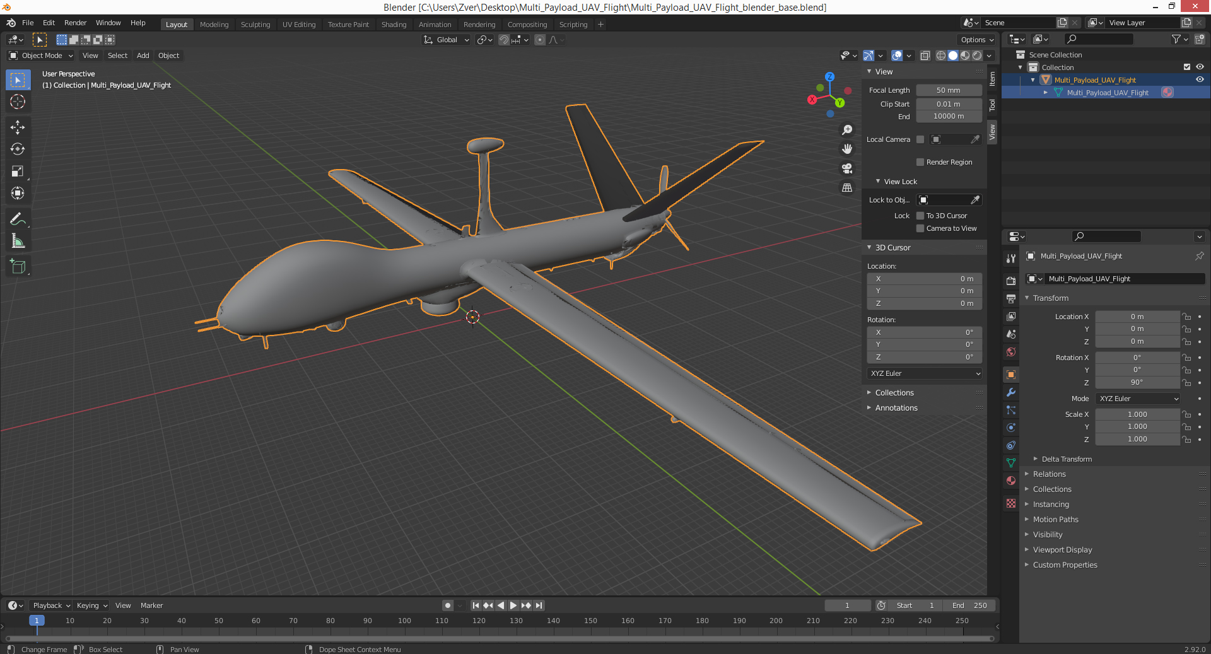The image size is (1211, 654).
Task: Open Object Data mesh properties icon
Action: (x=1011, y=463)
